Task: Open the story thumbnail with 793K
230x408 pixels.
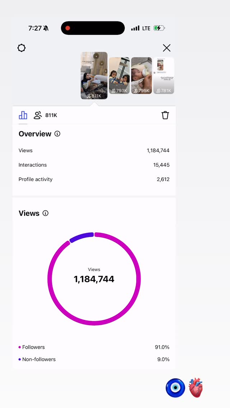Action: 119,75
